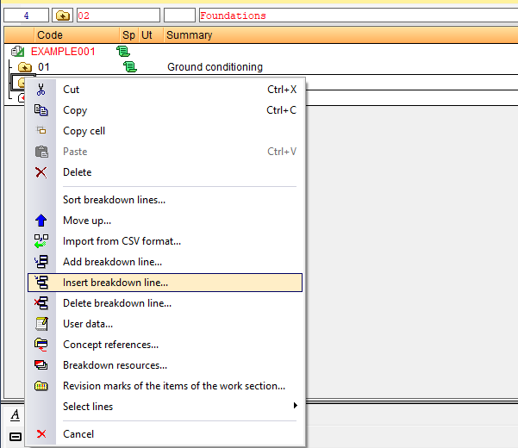Click the Copy pages icon

click(41, 110)
